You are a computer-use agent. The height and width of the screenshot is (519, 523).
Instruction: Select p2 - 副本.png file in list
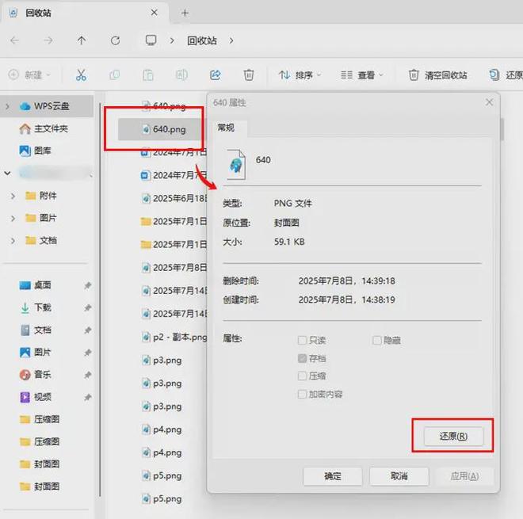pos(179,337)
